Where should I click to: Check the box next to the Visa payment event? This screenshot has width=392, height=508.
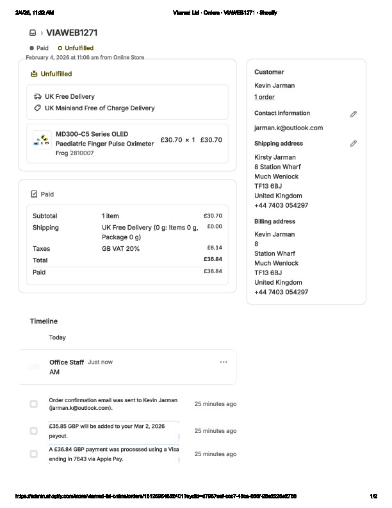pos(34,454)
